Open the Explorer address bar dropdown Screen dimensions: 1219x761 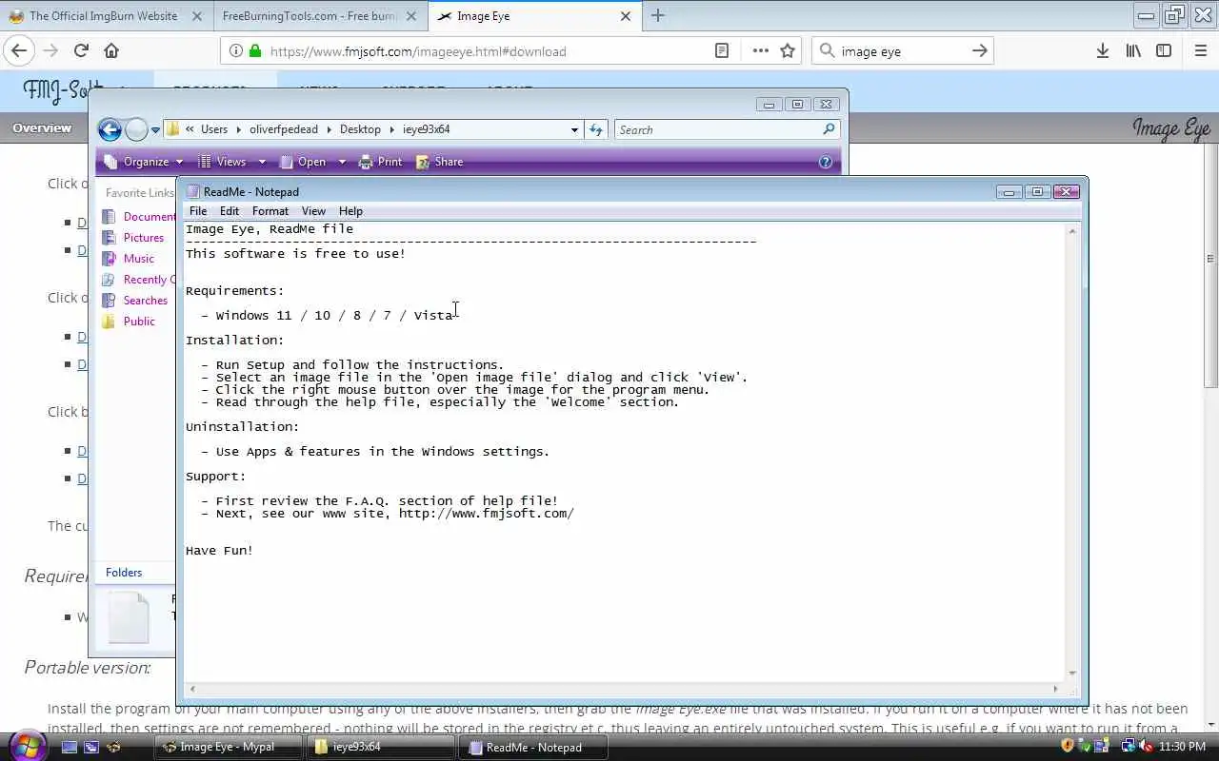click(574, 129)
